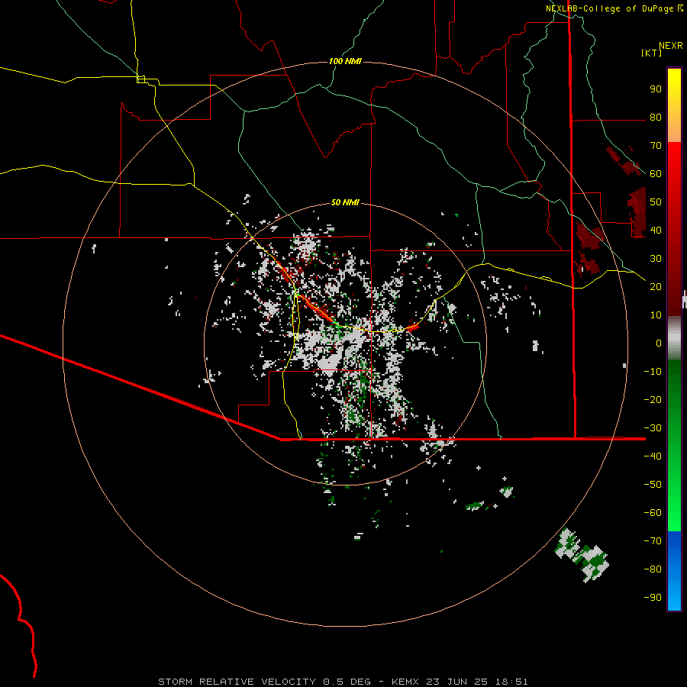
Task: Click the blue bottom segment of color bar
Action: 674,571
